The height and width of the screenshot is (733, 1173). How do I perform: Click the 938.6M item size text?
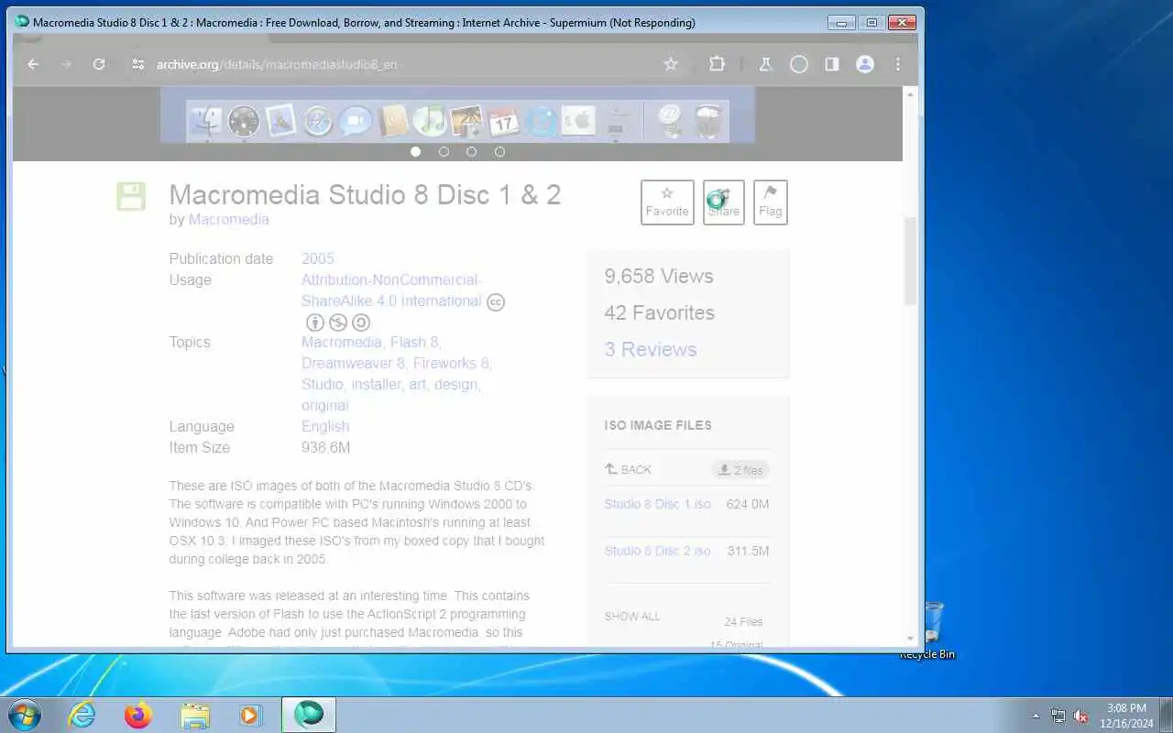click(326, 447)
